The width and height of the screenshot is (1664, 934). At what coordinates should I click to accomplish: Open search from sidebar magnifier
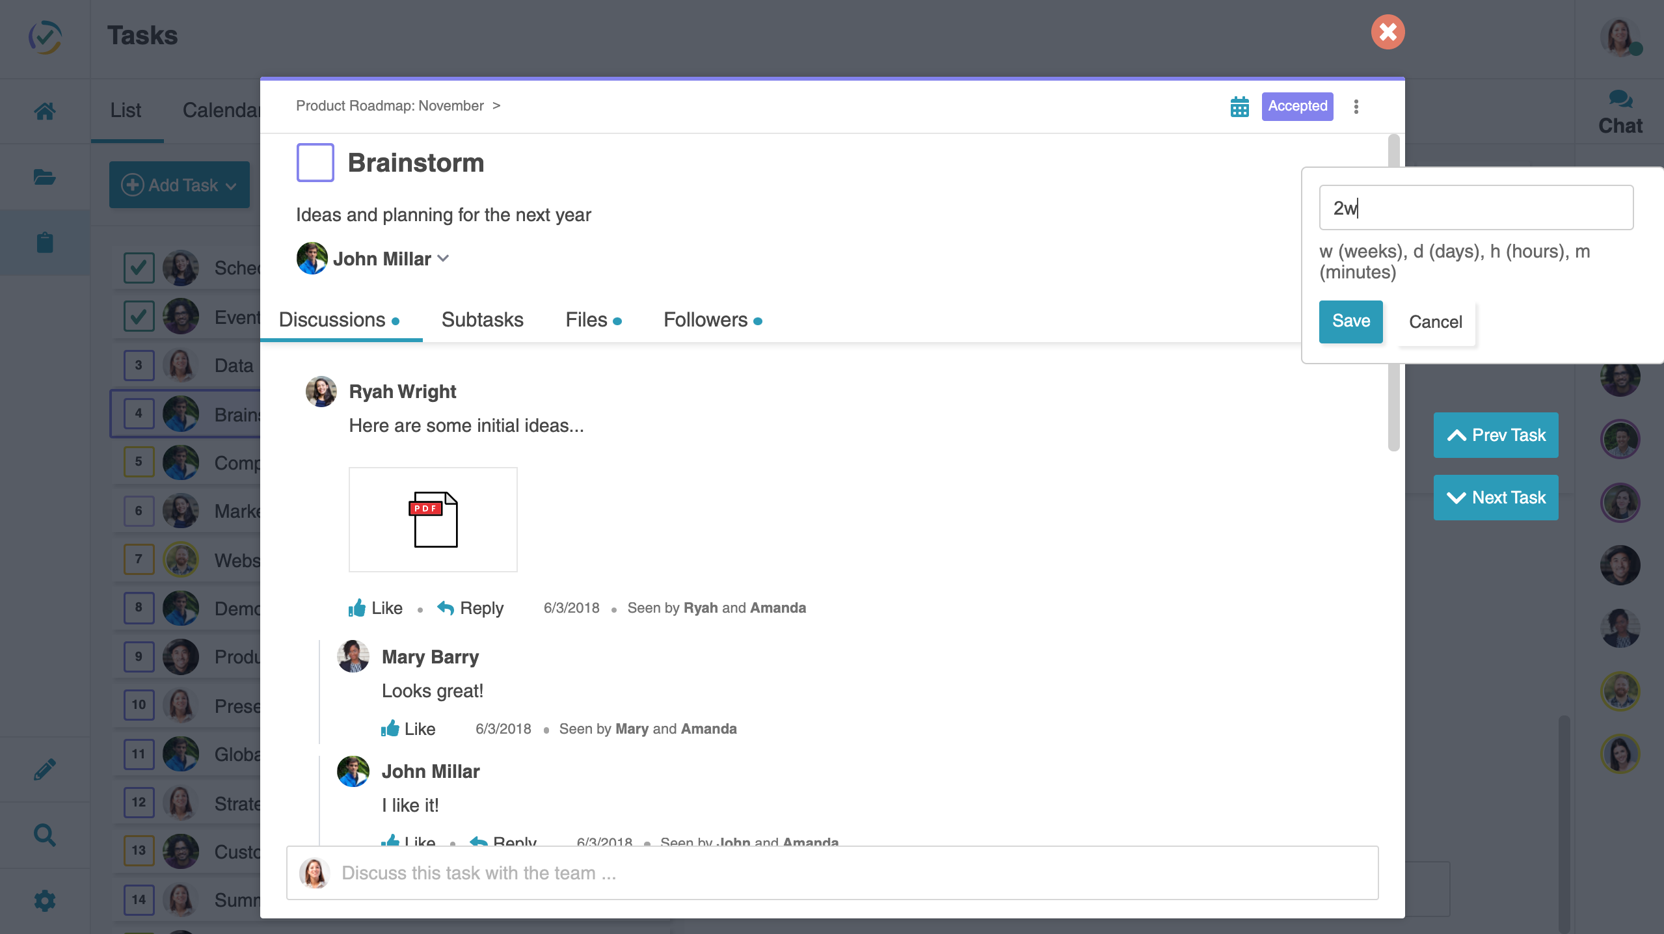(x=45, y=834)
